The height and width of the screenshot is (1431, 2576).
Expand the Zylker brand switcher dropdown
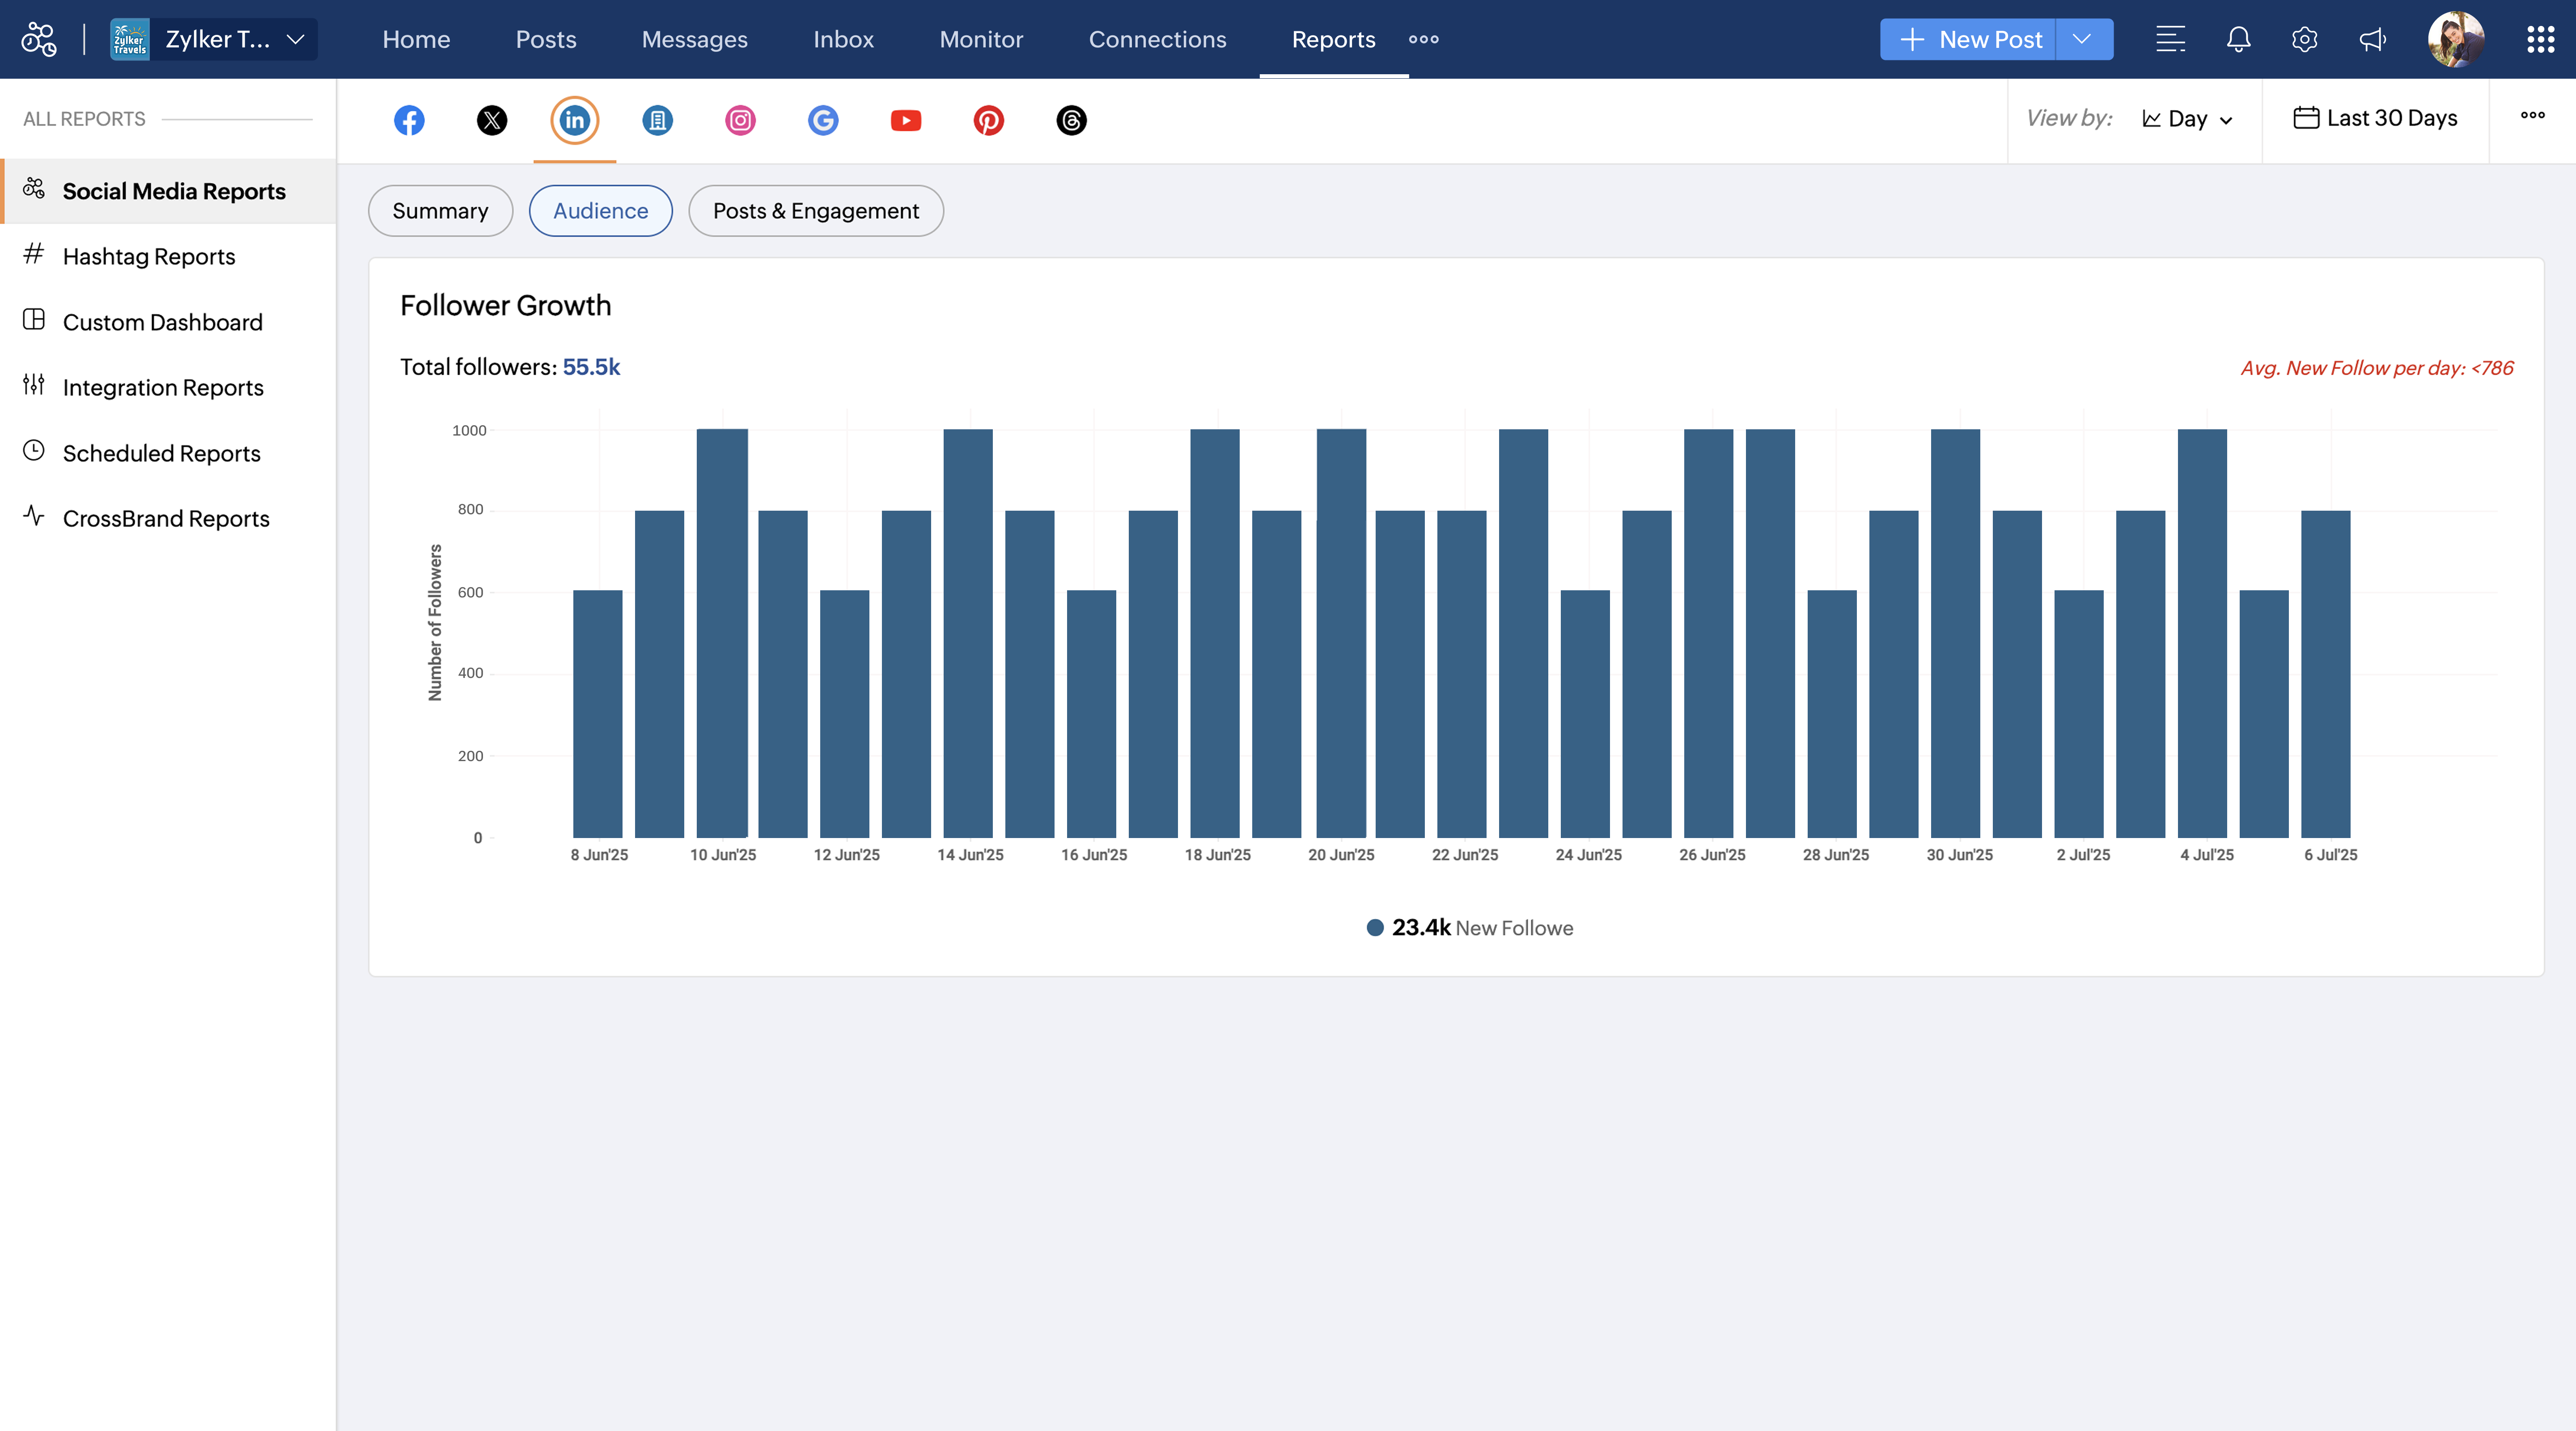pyautogui.click(x=295, y=39)
